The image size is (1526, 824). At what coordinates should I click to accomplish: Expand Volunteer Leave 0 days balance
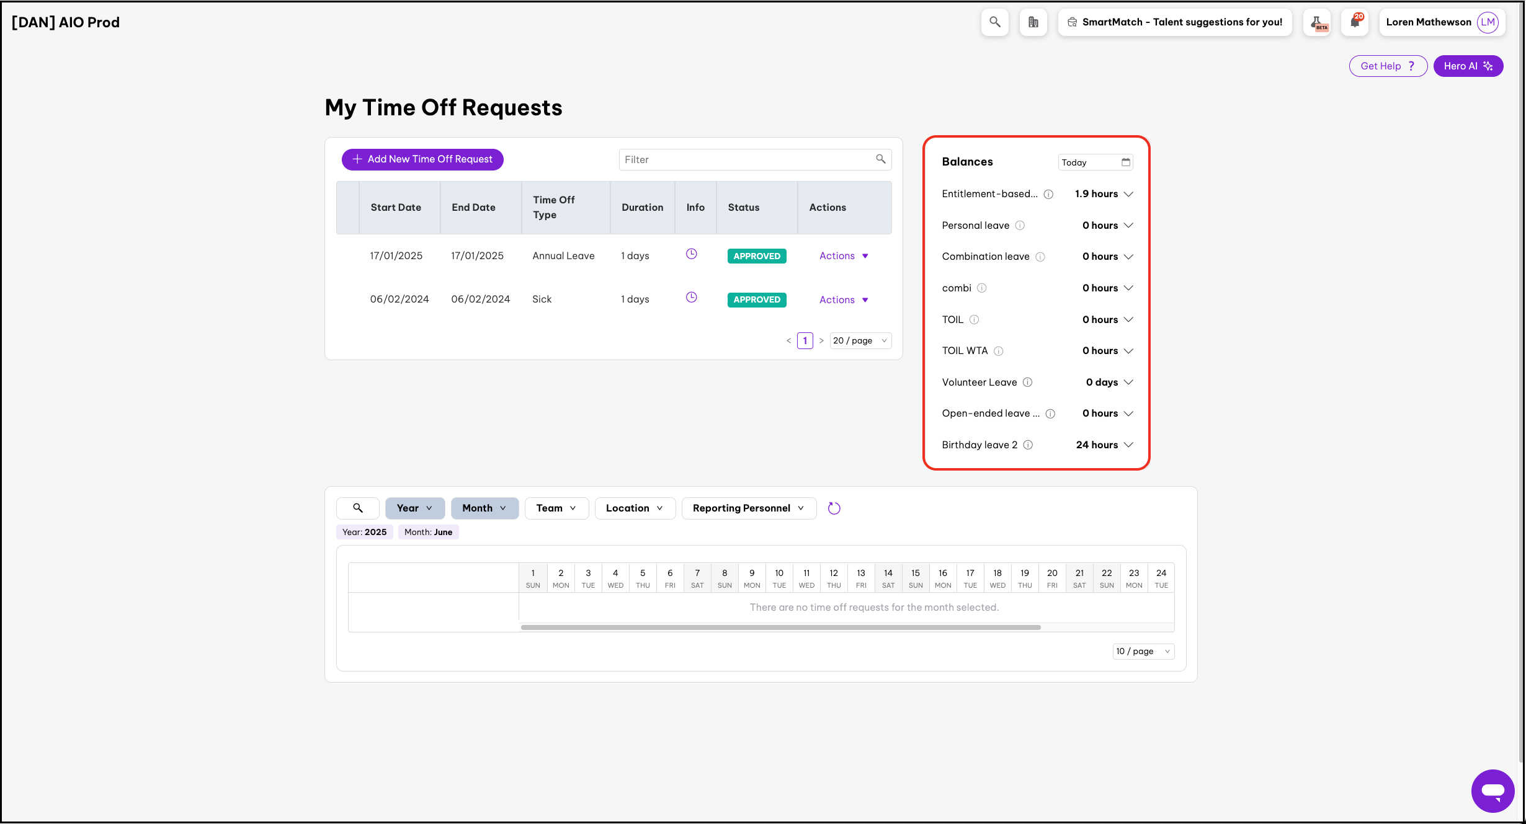pyautogui.click(x=1128, y=383)
